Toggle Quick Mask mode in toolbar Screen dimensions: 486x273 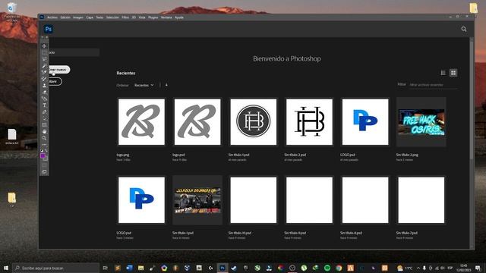tap(44, 165)
